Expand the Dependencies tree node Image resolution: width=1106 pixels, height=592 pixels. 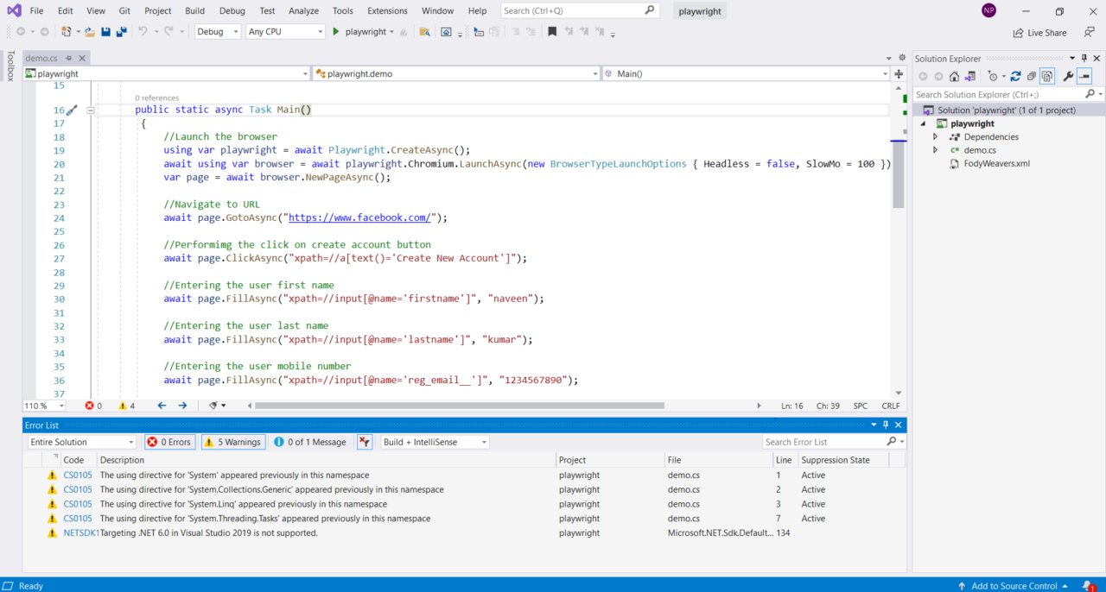pyautogui.click(x=935, y=137)
